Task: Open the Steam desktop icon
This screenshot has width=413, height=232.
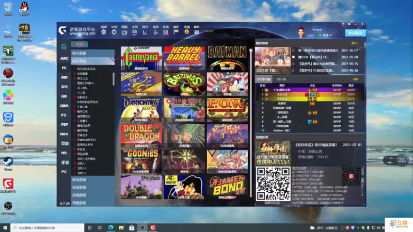Action: [x=8, y=163]
